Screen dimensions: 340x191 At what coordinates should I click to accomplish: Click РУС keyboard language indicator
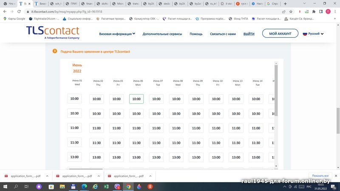[309, 187]
